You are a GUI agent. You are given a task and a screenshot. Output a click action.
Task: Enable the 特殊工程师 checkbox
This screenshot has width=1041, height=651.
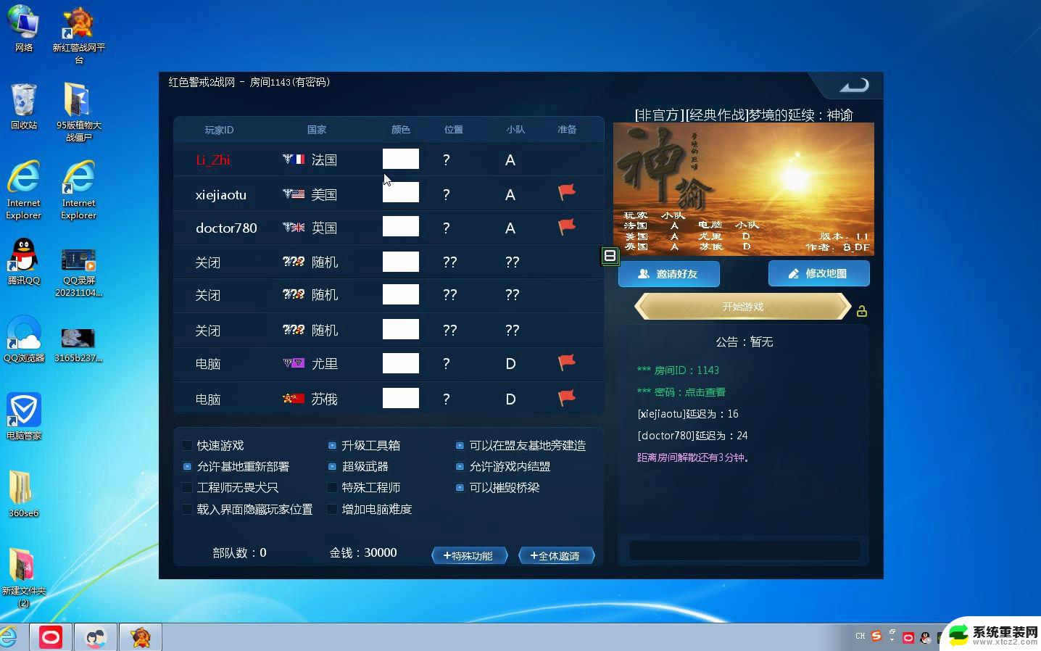tap(332, 487)
